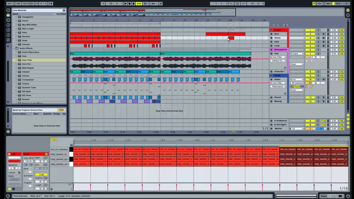
Task: Open the Groove Pool selector icon
Action: (x=8, y=132)
